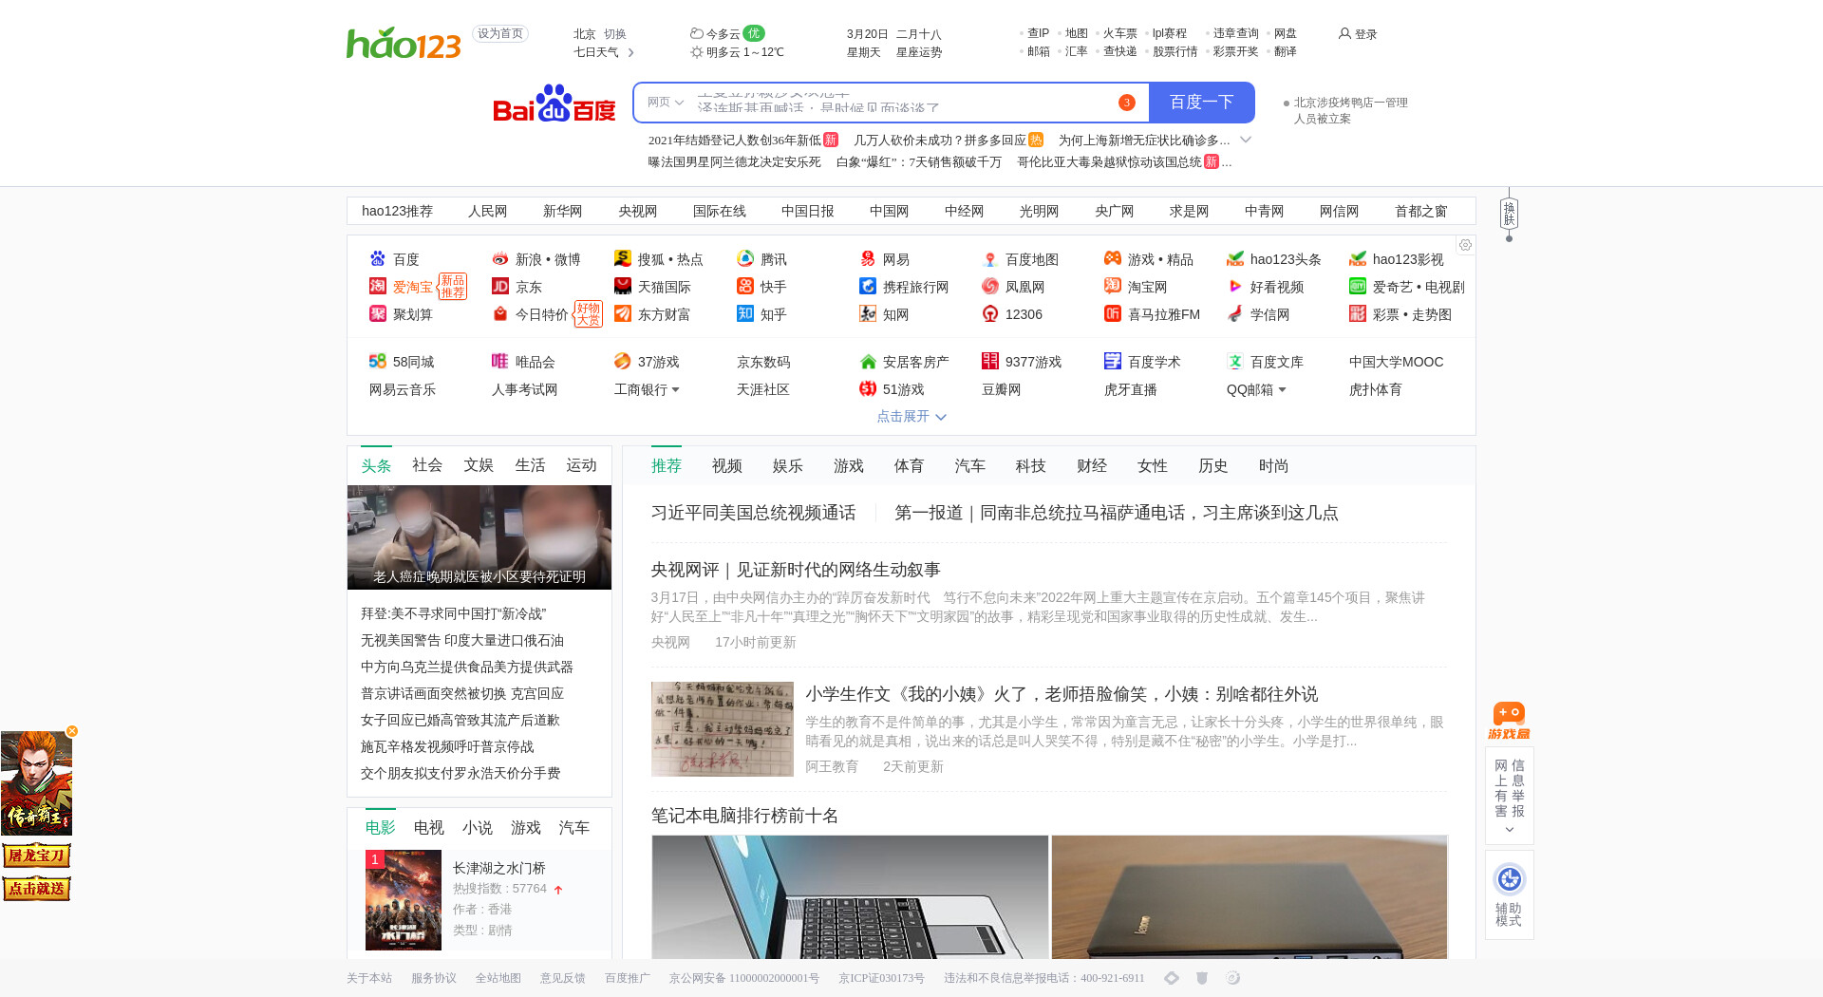Screen dimensions: 1823x997
Task: Click the hao123 logo
Action: pos(404,43)
